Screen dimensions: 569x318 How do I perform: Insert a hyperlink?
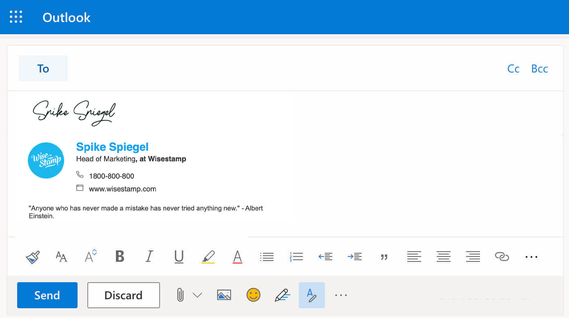tap(502, 257)
